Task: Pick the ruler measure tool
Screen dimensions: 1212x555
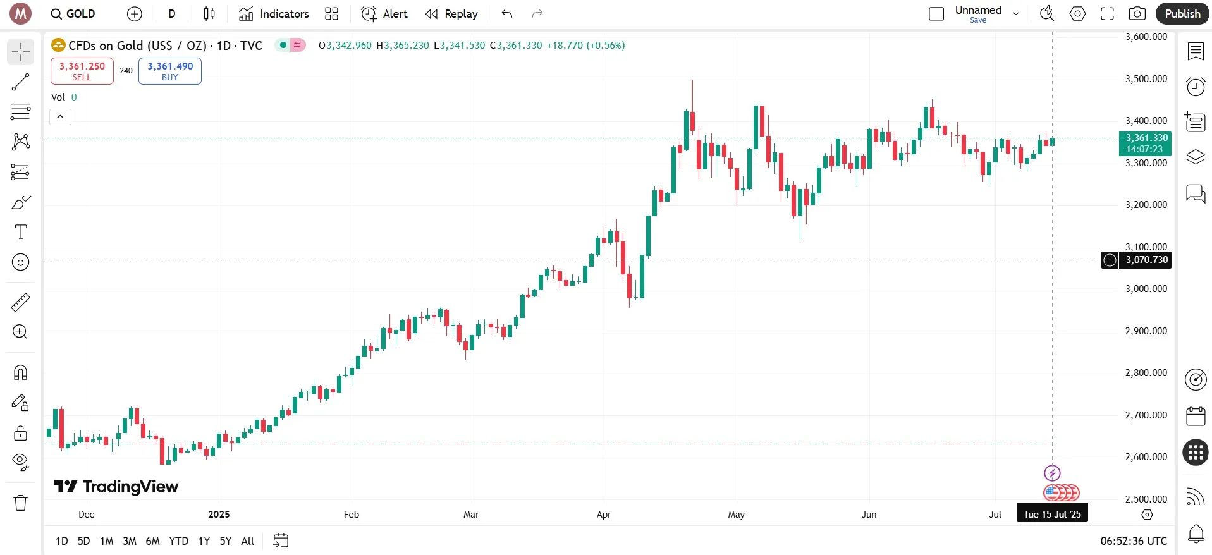Action: 21,303
